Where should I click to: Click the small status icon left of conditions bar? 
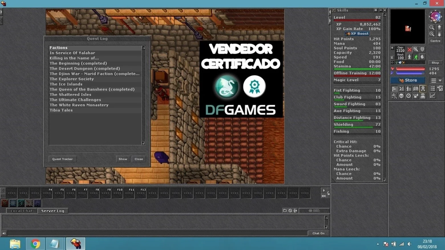tap(392, 62)
